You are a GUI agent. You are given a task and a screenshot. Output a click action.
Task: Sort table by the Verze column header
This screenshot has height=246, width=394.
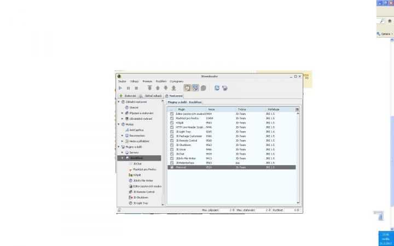(221, 109)
